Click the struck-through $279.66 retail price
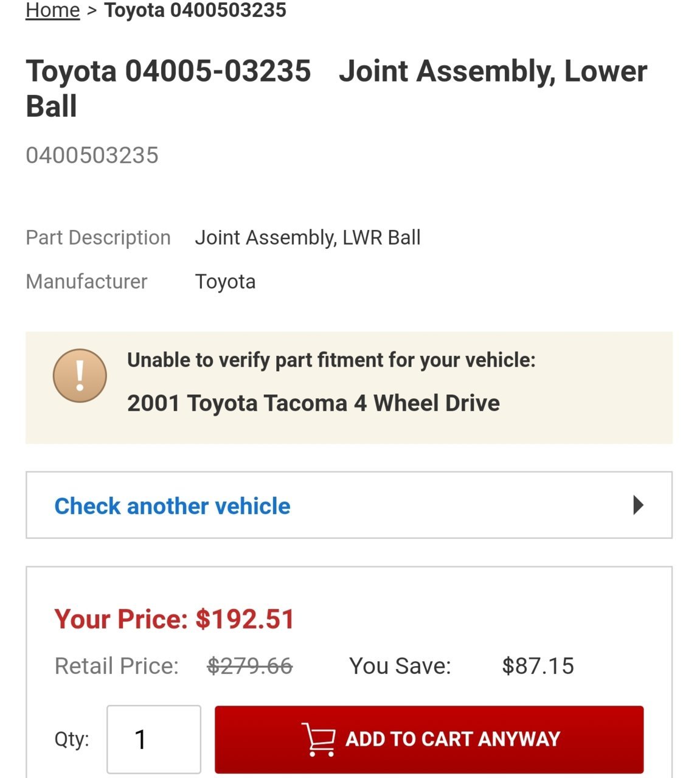697x778 pixels. pos(250,666)
